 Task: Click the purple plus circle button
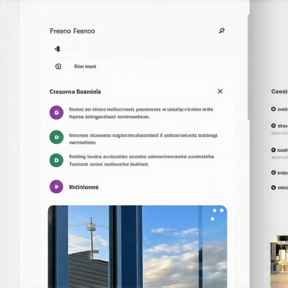(x=56, y=187)
